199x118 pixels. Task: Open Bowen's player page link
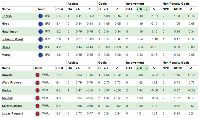point(7,75)
